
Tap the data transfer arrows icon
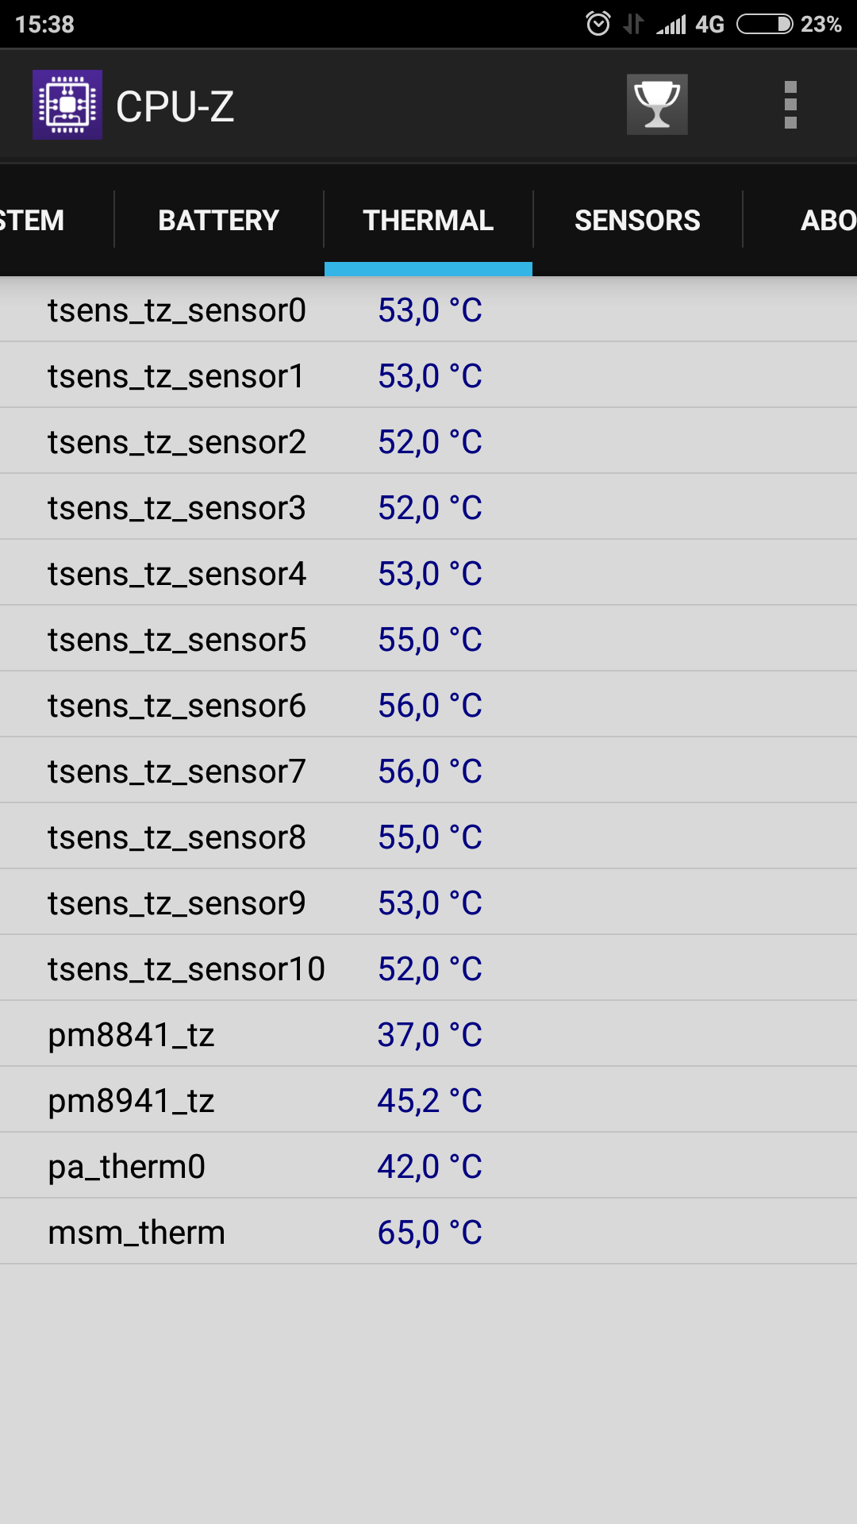633,24
